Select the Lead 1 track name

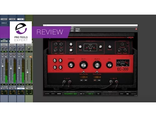21,89
